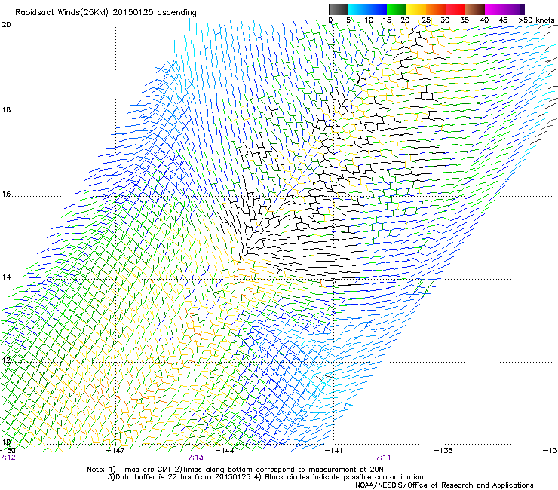
Task: Click the latitude label 12 on left axis
Action: 6,360
